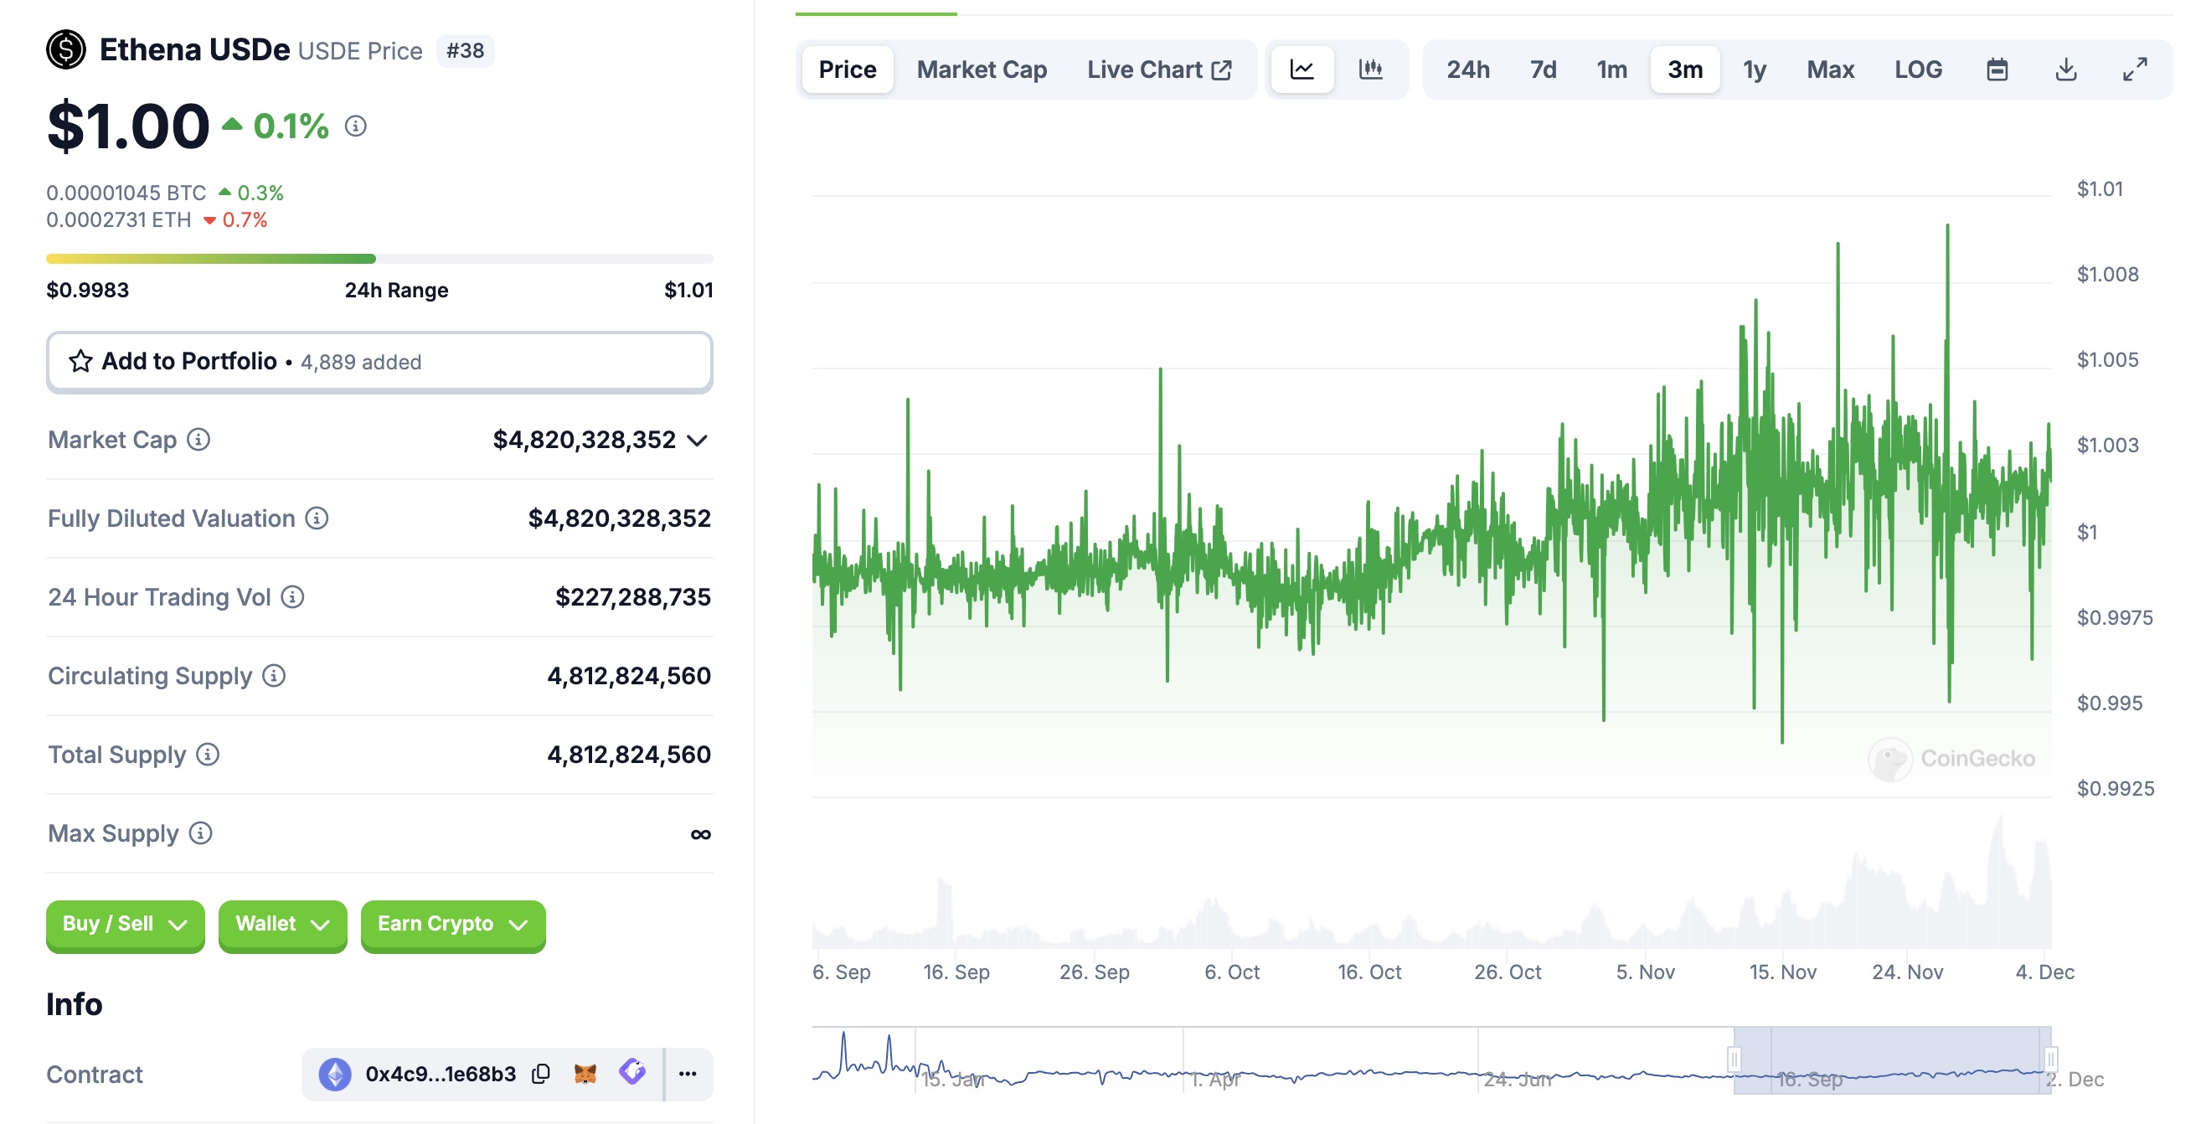Click the highlighted range in chart navigator
The height and width of the screenshot is (1124, 2201).
[x=1892, y=1060]
